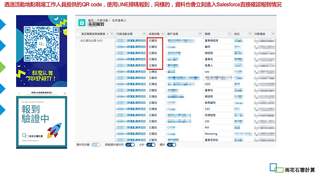Screen dimensions: 317x175
Task: Click the sort arrow in 是否需要搭乘遊覽車 header
Action: 107,34
